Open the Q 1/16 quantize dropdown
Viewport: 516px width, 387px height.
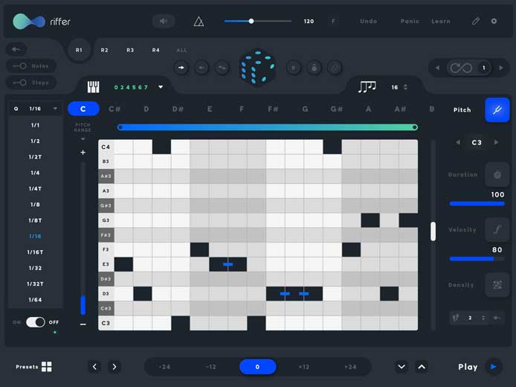(x=35, y=109)
